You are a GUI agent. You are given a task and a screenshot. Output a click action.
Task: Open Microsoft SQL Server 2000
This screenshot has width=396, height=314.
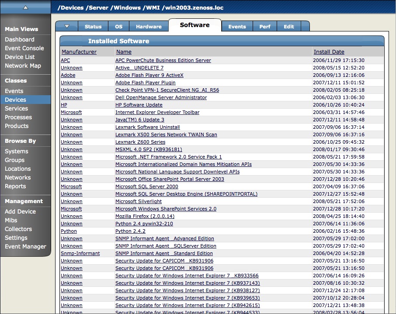147,186
